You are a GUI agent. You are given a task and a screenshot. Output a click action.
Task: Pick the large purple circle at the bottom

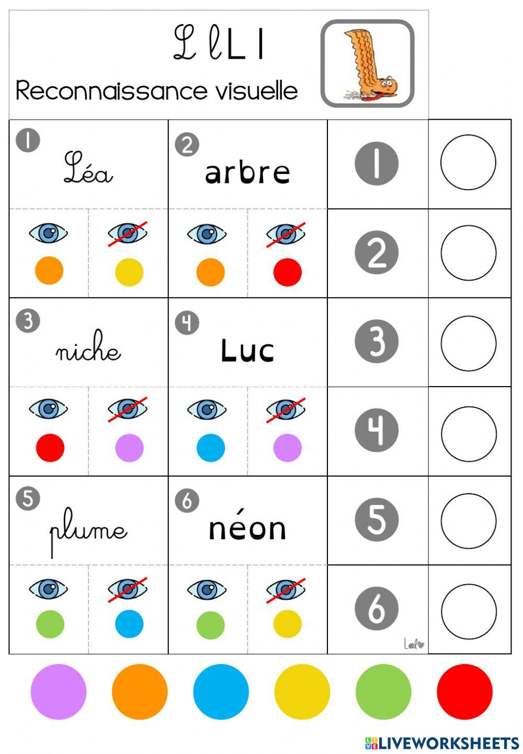point(58,691)
